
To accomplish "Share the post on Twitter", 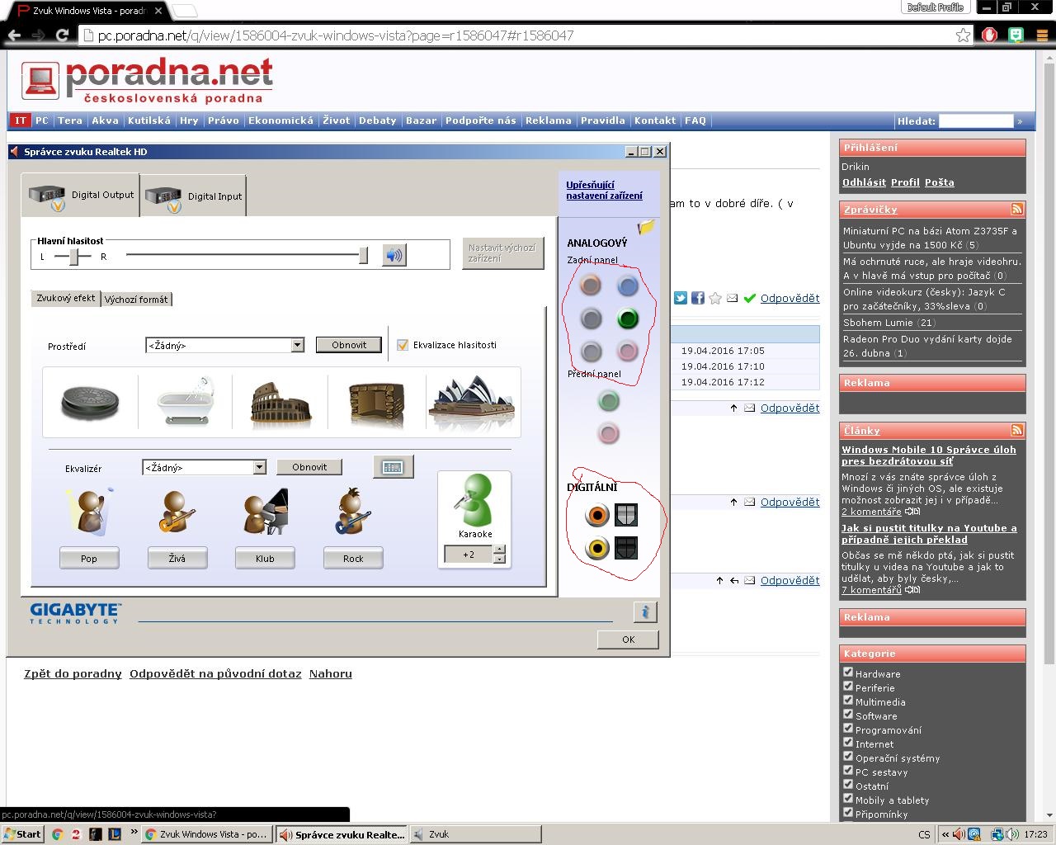I will click(x=681, y=298).
